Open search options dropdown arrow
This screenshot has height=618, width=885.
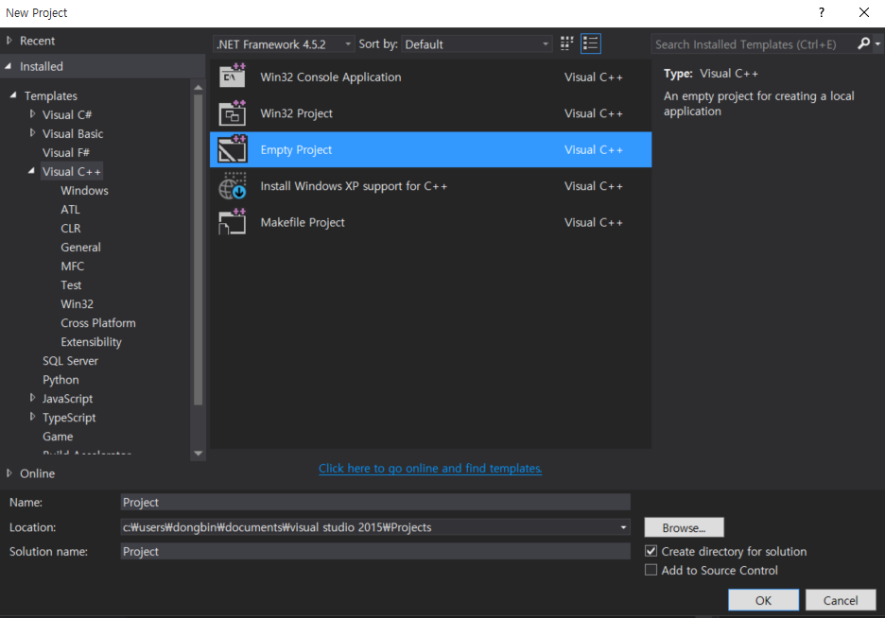[877, 43]
